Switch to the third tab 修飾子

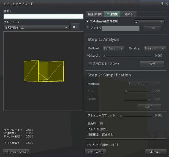(x=128, y=14)
